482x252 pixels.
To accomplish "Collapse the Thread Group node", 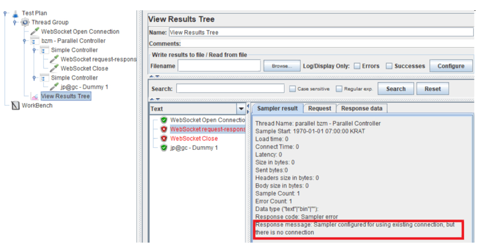I will (15, 22).
